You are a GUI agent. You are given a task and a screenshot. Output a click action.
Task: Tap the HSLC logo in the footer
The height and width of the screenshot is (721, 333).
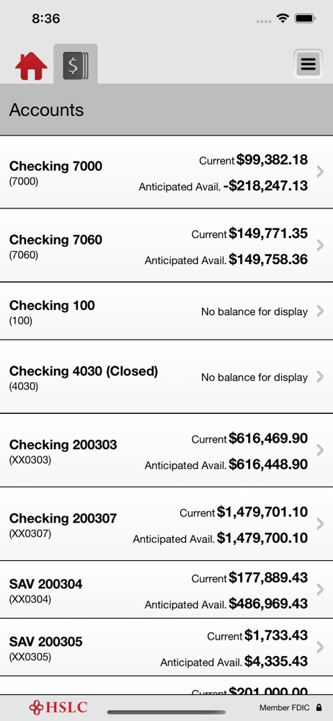(x=58, y=707)
